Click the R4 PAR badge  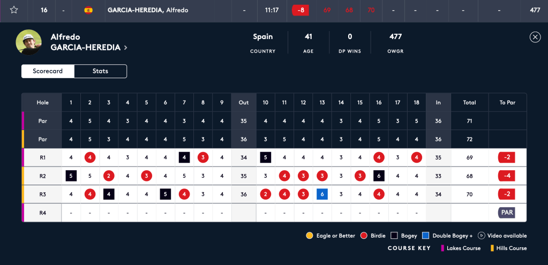point(507,213)
